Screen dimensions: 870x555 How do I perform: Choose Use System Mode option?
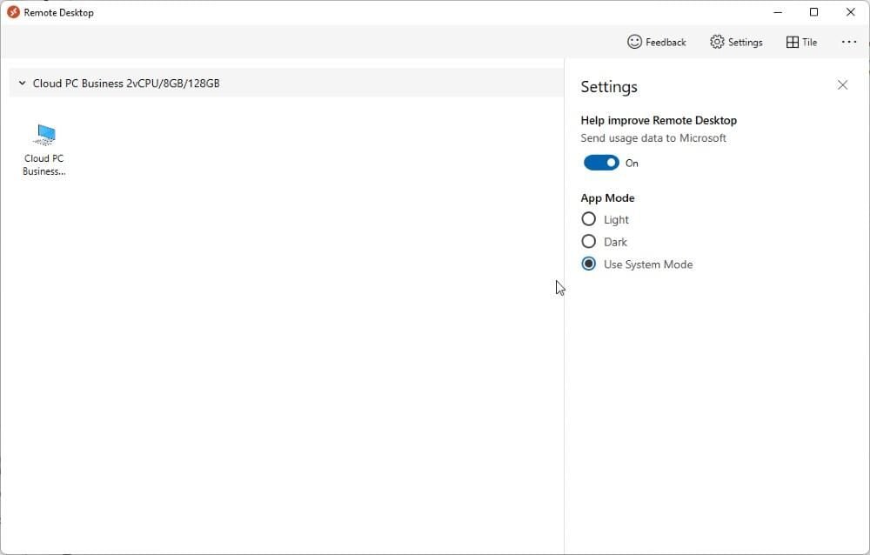point(637,264)
